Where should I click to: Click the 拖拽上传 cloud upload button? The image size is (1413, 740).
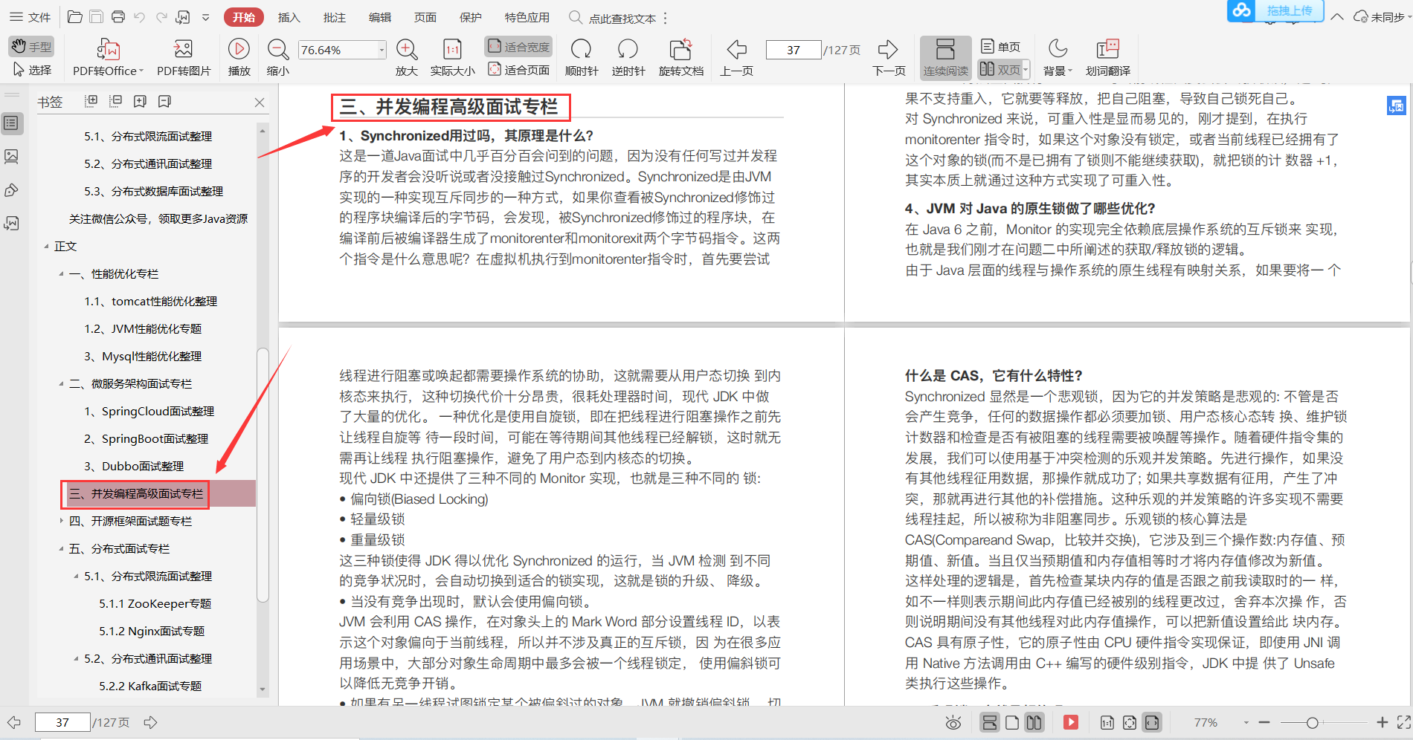click(1275, 10)
